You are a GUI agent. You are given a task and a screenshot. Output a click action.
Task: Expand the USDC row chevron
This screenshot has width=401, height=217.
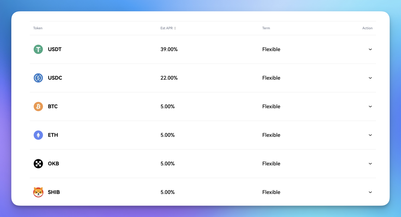(x=370, y=78)
